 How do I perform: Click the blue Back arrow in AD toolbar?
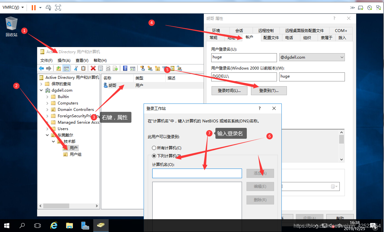coord(41,68)
